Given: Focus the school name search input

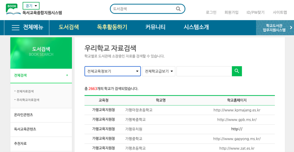Looking at the screenshot, I should [x=204, y=71].
